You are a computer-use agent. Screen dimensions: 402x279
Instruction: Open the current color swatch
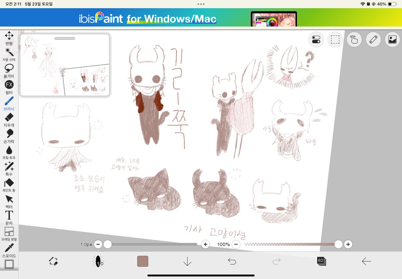(x=143, y=261)
